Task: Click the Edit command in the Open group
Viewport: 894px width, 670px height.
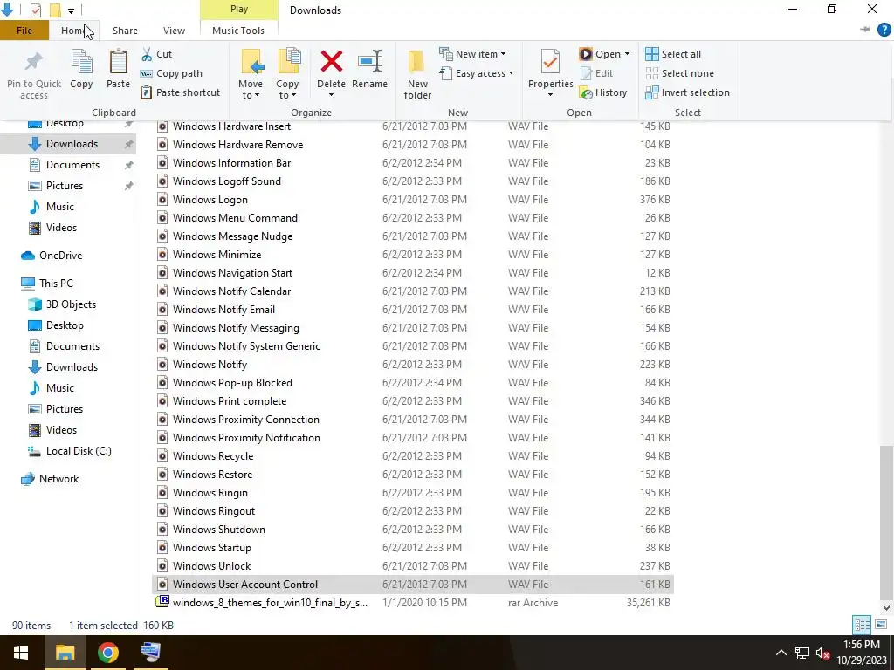Action: (596, 73)
